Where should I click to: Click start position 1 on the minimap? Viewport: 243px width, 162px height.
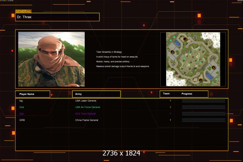tap(185, 39)
